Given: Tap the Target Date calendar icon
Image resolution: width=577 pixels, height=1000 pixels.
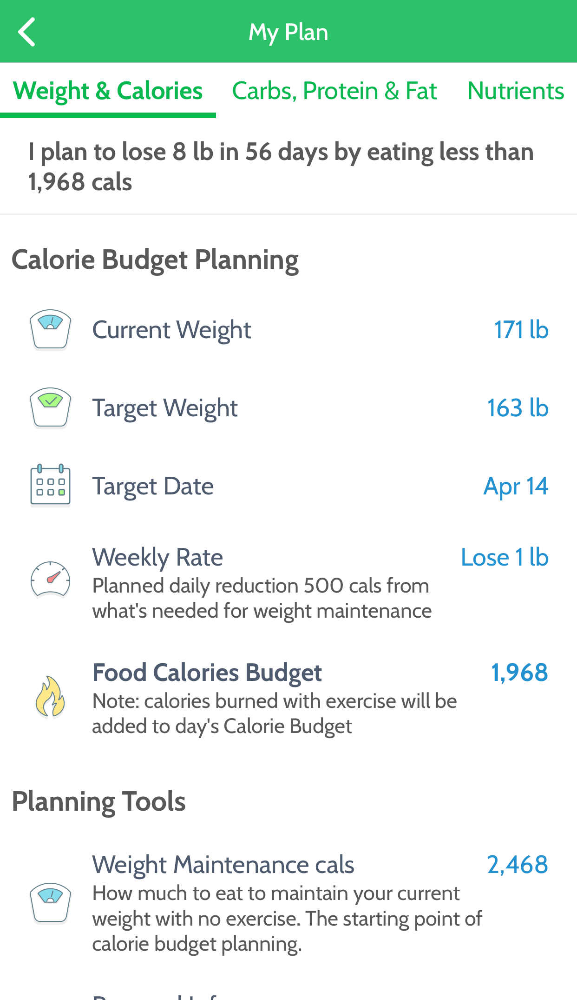Looking at the screenshot, I should (x=50, y=485).
